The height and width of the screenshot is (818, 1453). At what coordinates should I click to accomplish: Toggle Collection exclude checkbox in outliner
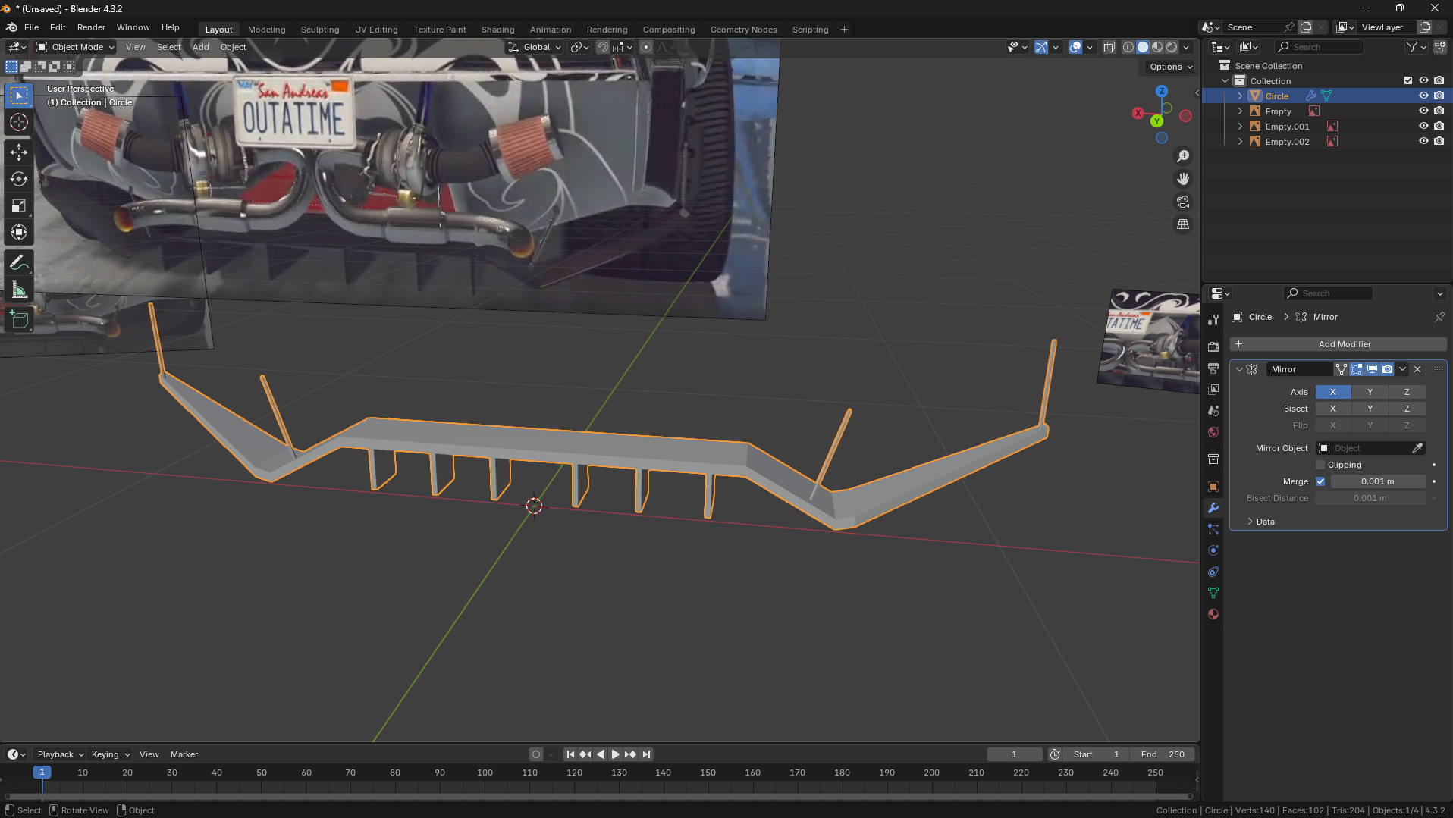tap(1408, 81)
